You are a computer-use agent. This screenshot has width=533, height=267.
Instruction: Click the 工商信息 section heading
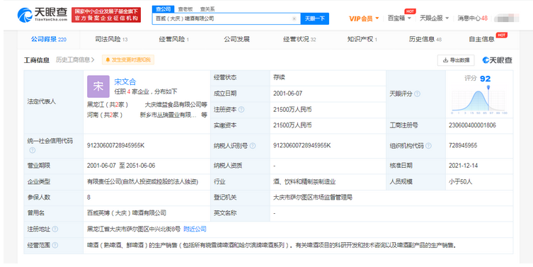pos(37,60)
